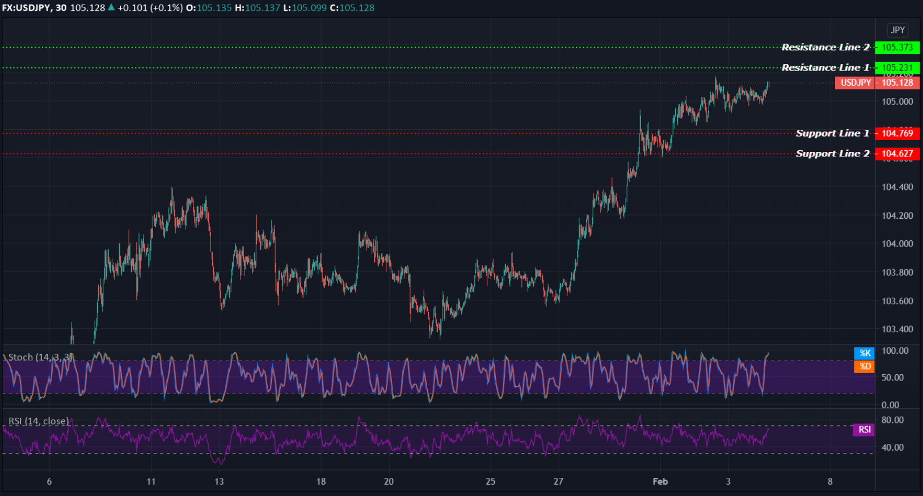Image resolution: width=923 pixels, height=496 pixels.
Task: Click the JPY currency button
Action: tap(897, 30)
